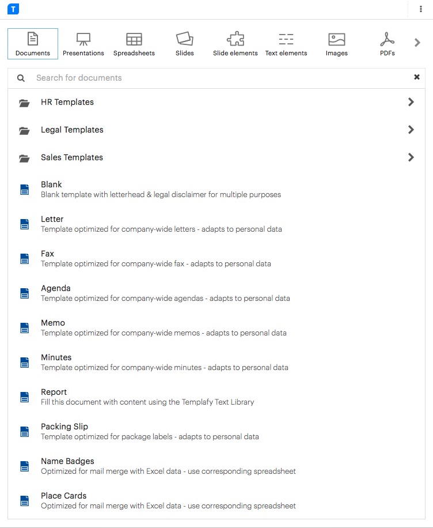The height and width of the screenshot is (528, 433).
Task: Show more tabs with right arrow
Action: pos(417,43)
